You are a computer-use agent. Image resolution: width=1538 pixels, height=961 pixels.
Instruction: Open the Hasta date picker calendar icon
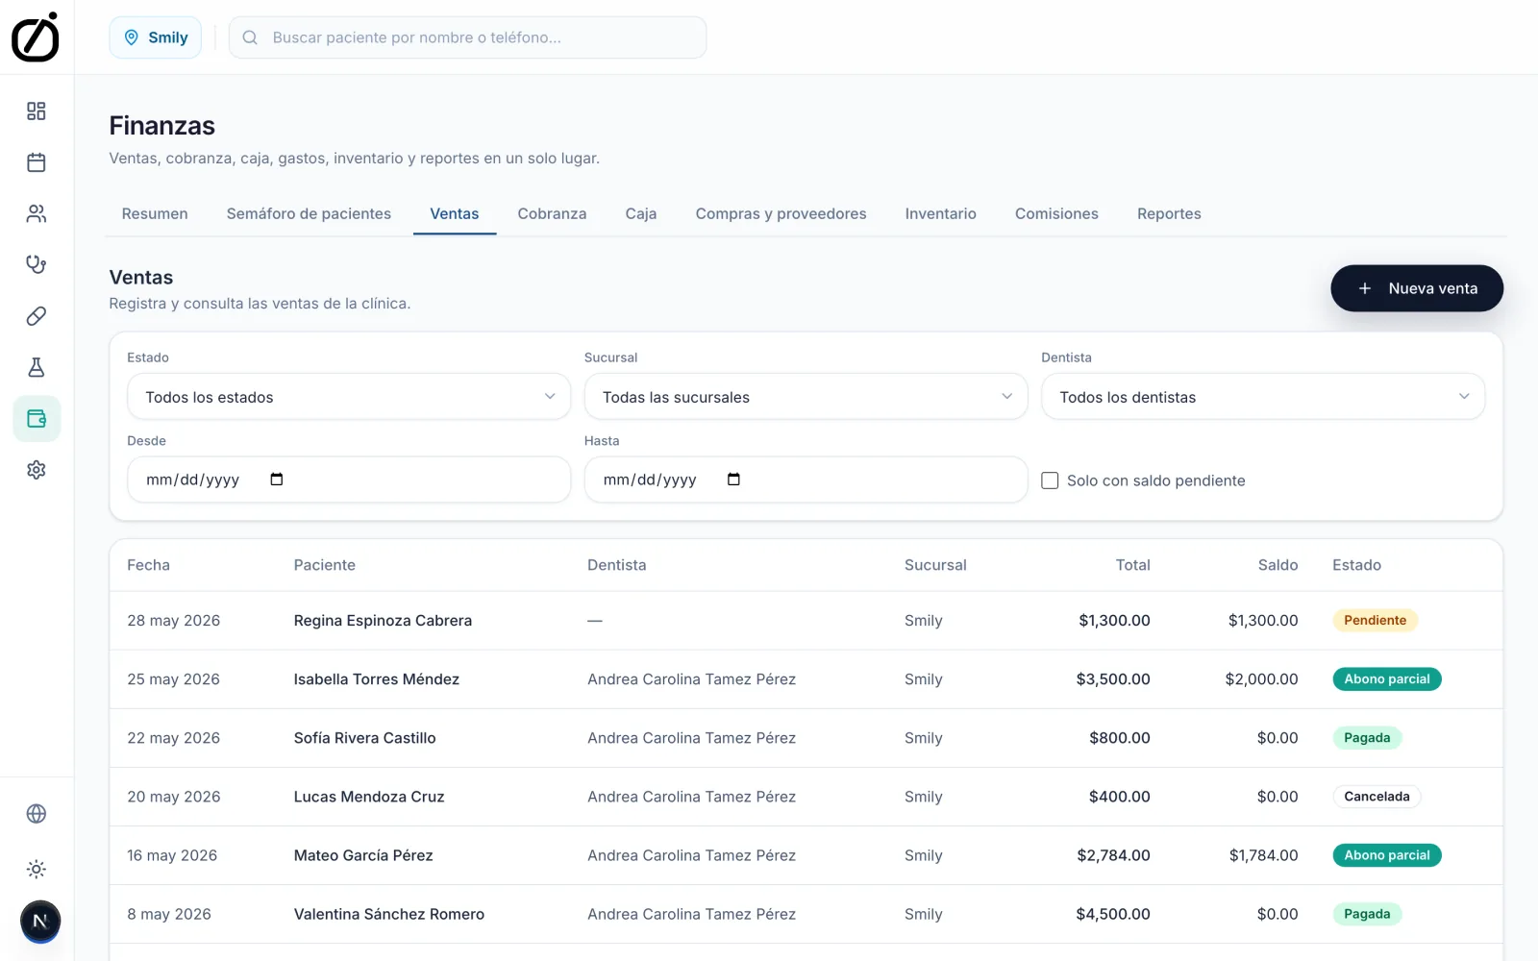(x=733, y=480)
